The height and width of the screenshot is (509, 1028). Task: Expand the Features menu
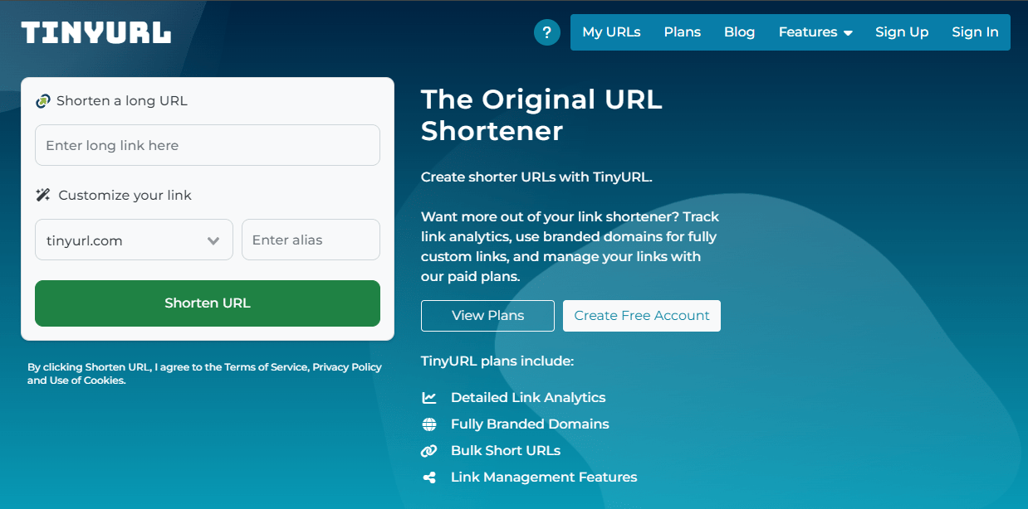tap(815, 32)
